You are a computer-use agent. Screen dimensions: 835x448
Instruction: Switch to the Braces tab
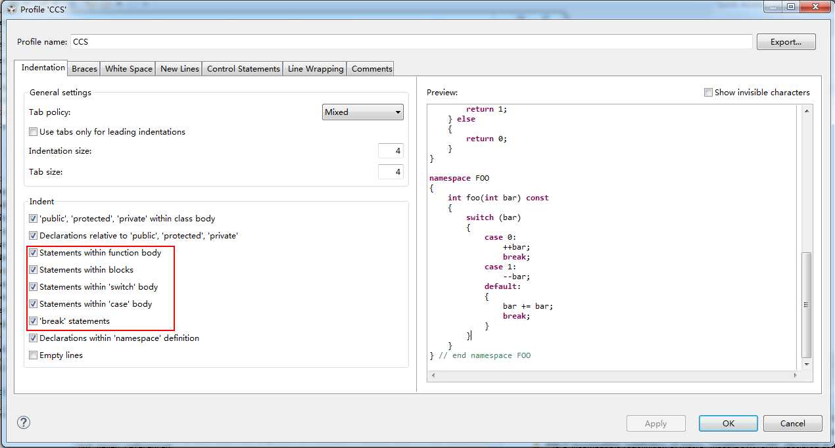(x=84, y=68)
